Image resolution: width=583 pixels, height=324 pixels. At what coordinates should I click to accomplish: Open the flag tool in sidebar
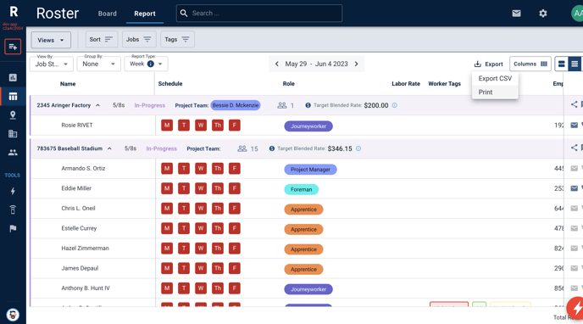coord(13,228)
